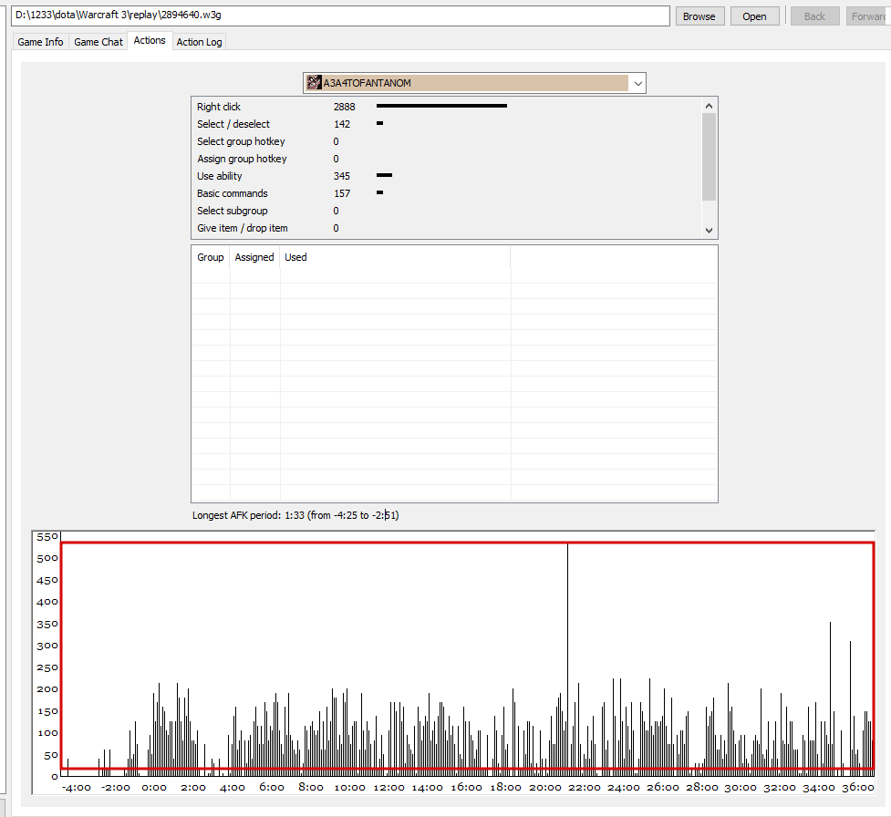This screenshot has height=817, width=891.
Task: Focus the replay file path field
Action: coord(340,16)
